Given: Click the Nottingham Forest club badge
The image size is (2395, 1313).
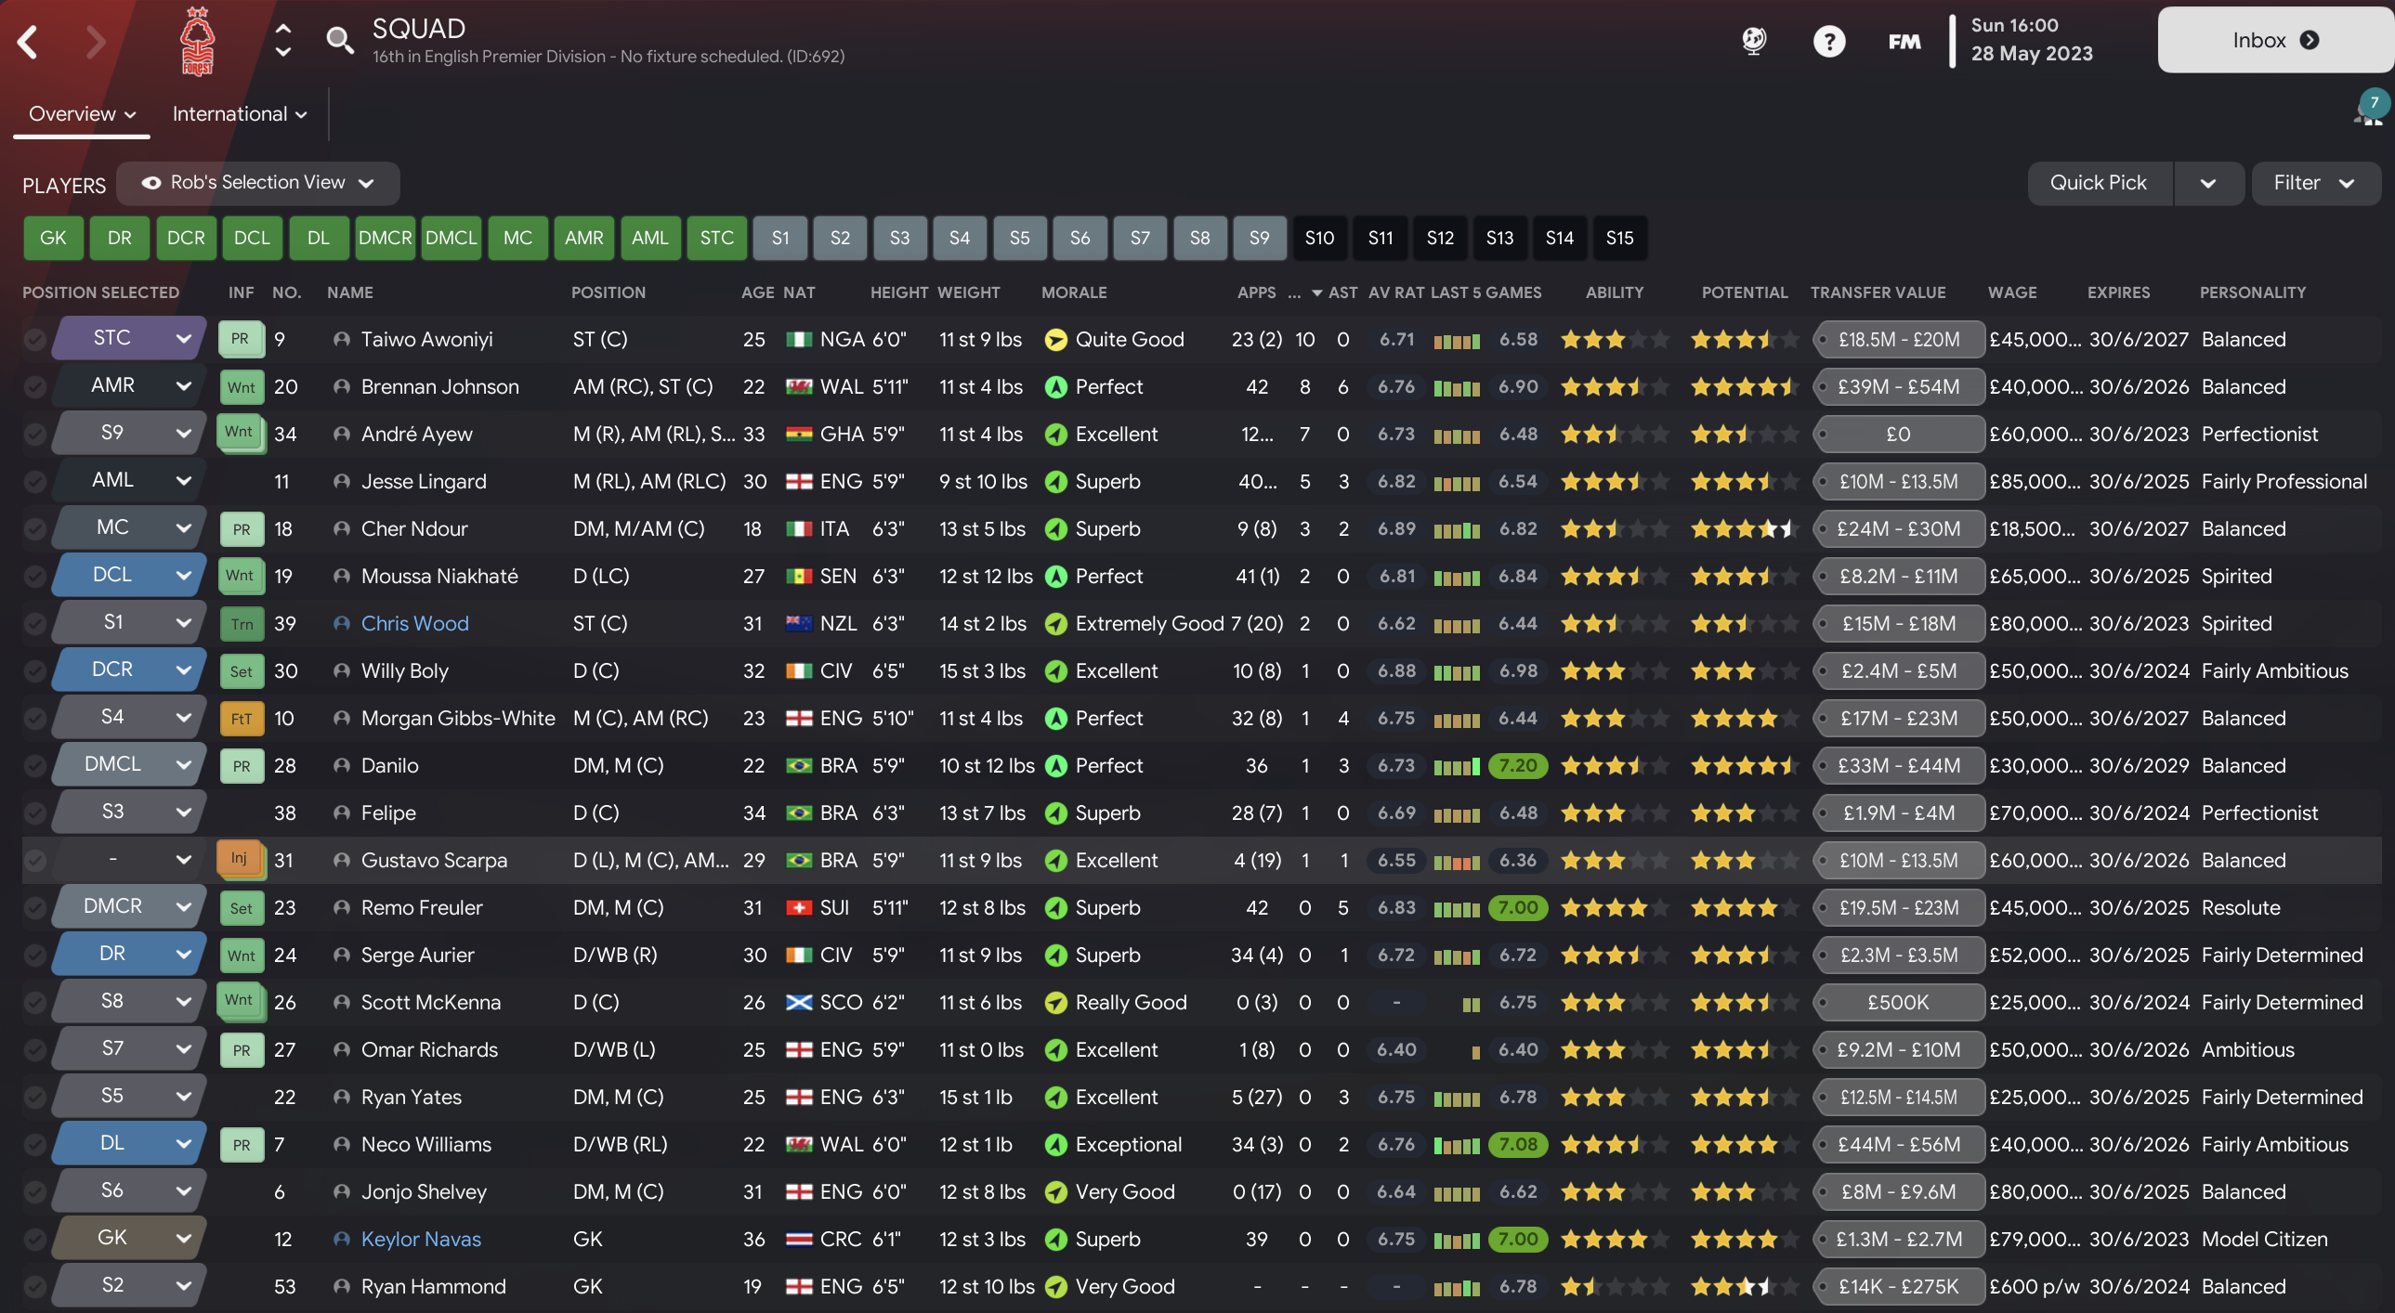Looking at the screenshot, I should pyautogui.click(x=197, y=42).
